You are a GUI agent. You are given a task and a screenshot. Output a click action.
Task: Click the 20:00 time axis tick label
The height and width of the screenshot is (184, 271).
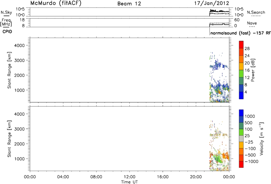pyautogui.click(x=196, y=177)
